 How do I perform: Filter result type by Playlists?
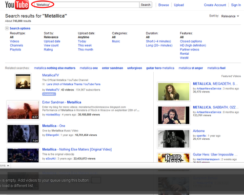[16, 49]
